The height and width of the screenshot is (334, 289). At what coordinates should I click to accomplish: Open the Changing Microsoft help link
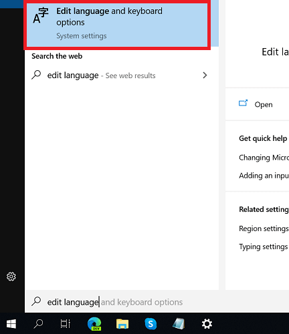264,158
